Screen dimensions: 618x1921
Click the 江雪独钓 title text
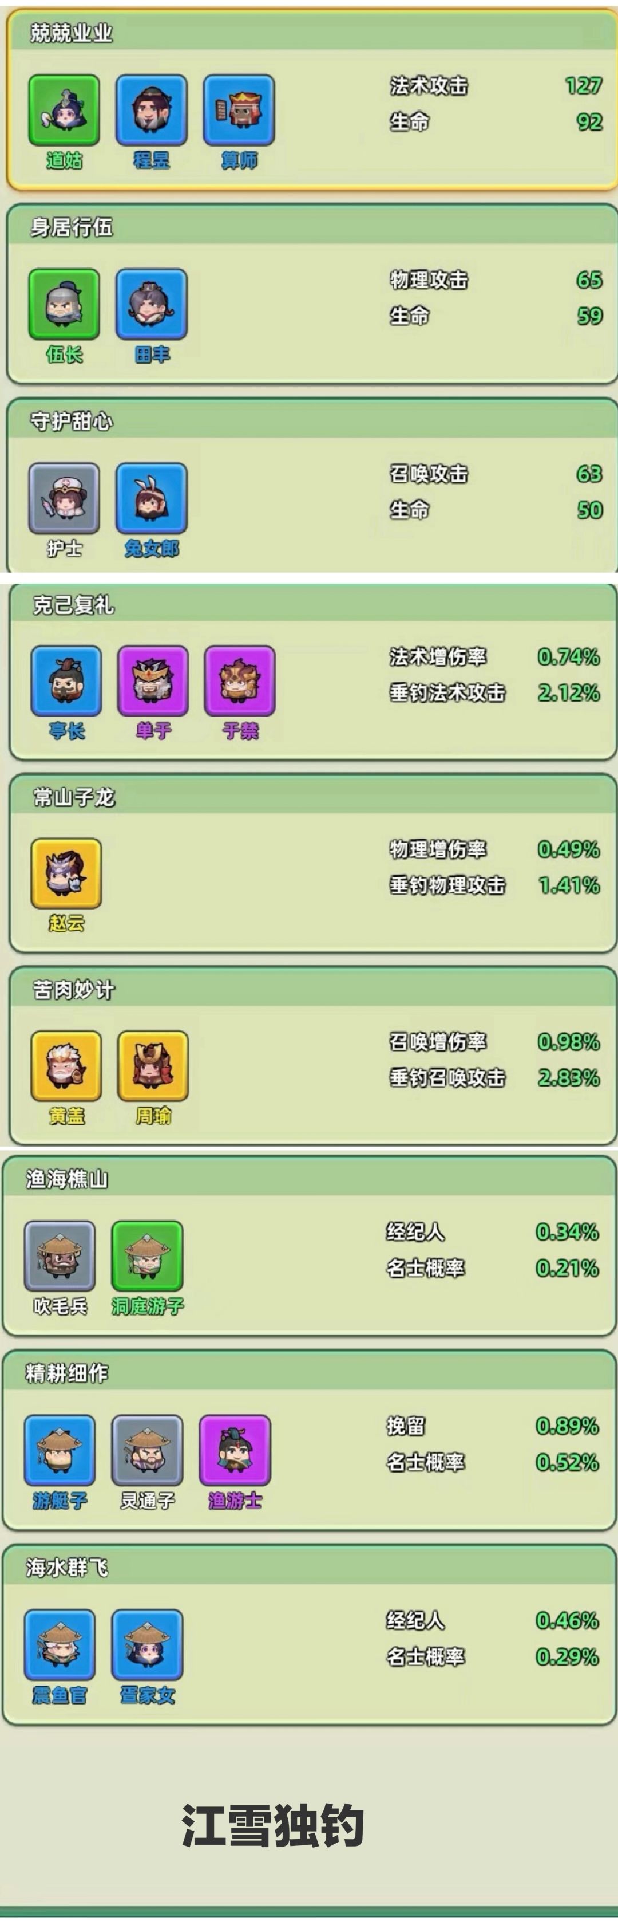tap(273, 1825)
